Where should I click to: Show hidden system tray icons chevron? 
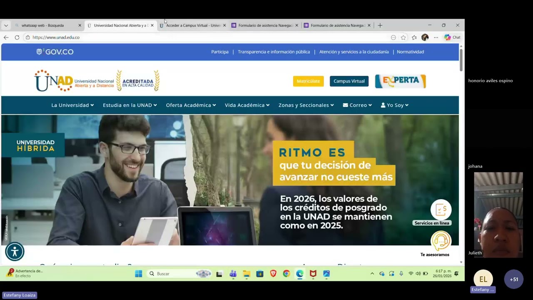pos(372,274)
